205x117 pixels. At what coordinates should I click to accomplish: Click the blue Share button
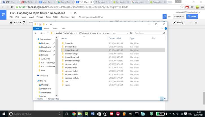[192, 16]
